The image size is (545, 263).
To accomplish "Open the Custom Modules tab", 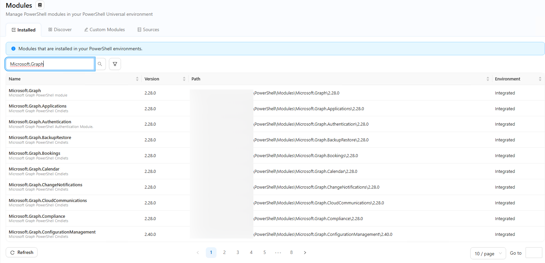I will click(105, 29).
